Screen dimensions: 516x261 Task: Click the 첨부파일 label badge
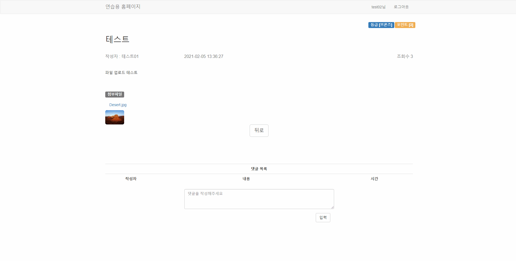coord(115,94)
